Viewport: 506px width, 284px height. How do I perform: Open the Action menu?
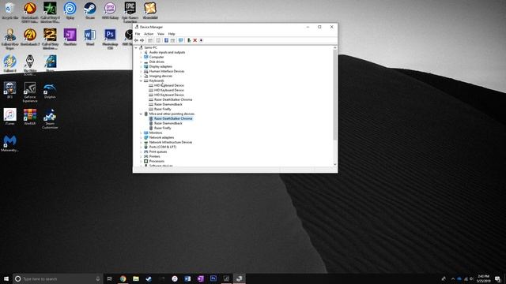point(149,34)
